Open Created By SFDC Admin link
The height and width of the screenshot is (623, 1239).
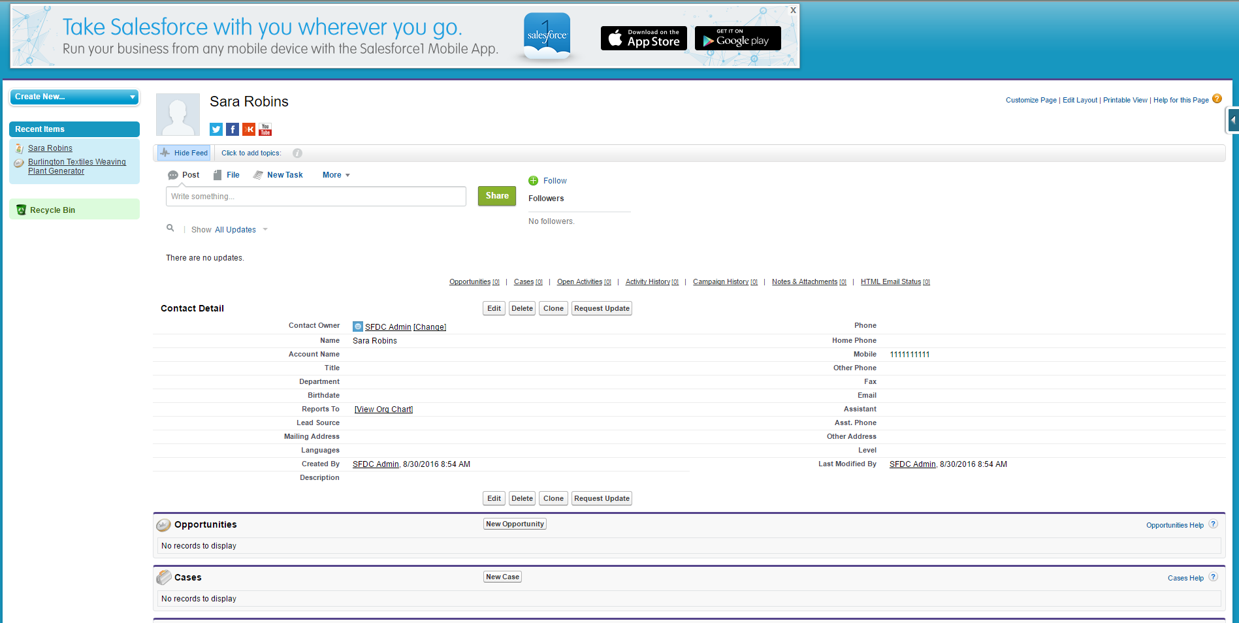pyautogui.click(x=376, y=464)
